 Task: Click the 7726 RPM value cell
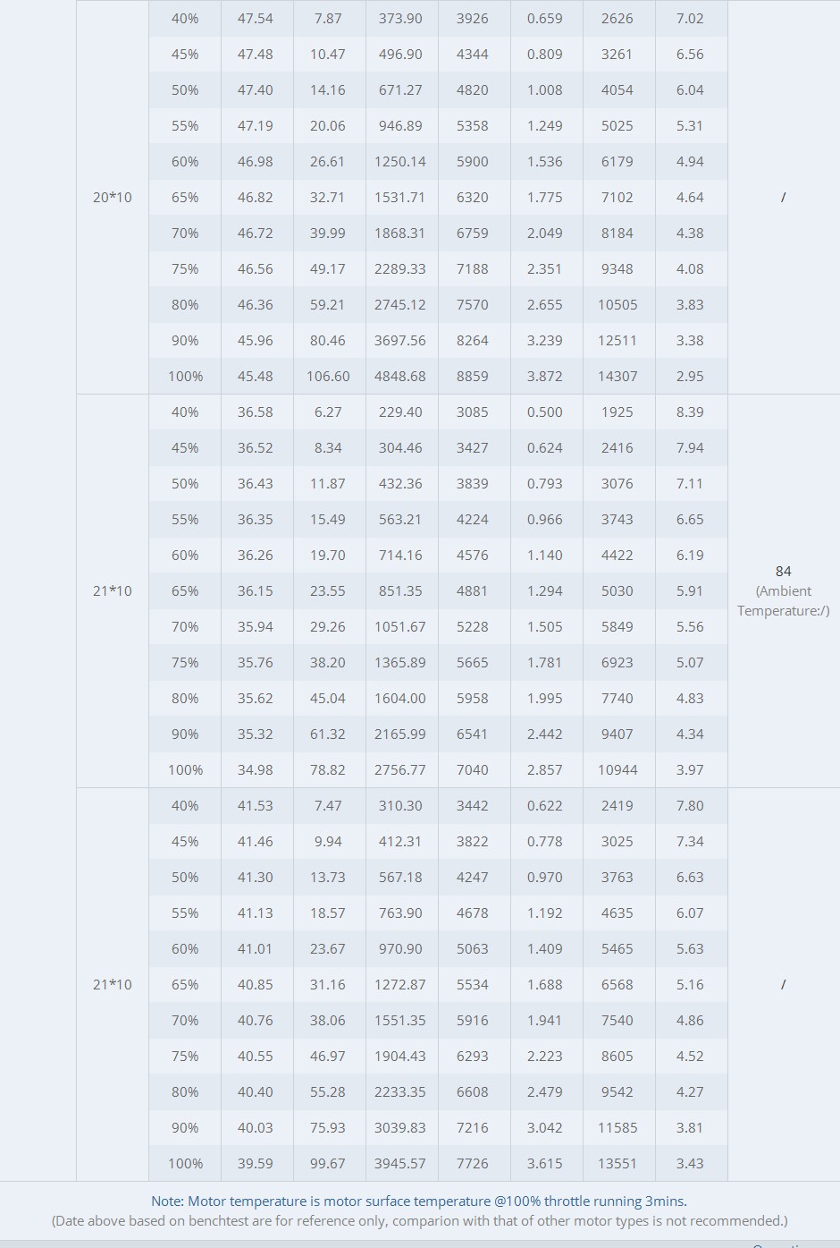(473, 1163)
